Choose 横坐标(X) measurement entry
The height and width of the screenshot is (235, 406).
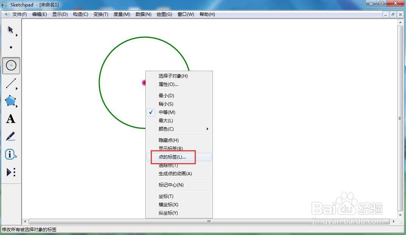coord(179,204)
